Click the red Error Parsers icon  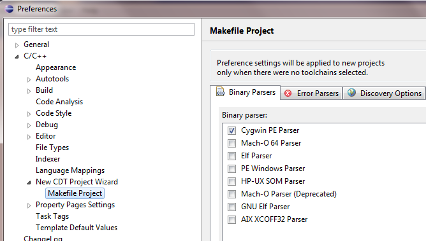point(288,93)
